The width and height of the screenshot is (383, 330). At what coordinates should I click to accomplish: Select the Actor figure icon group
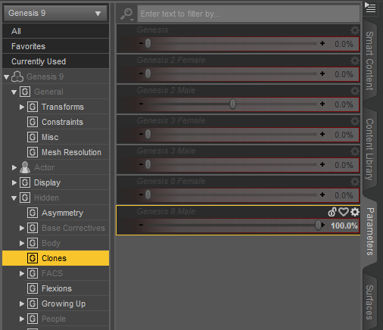point(25,167)
